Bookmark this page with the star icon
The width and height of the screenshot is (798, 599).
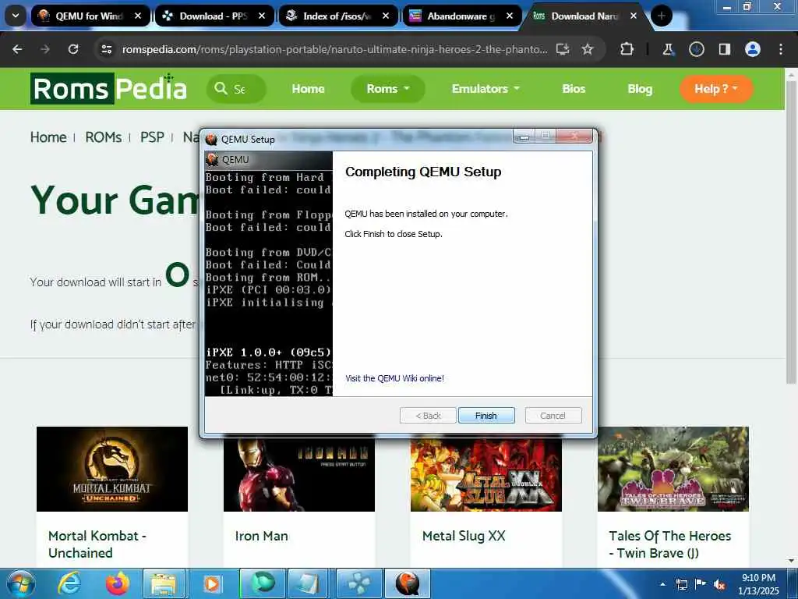click(588, 49)
